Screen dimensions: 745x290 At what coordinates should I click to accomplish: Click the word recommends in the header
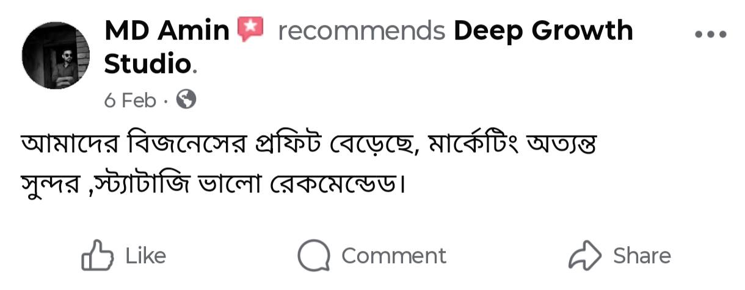pos(361,30)
